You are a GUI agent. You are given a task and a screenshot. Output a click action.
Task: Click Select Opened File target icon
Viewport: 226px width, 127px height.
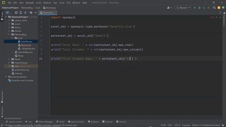(x=16, y=13)
